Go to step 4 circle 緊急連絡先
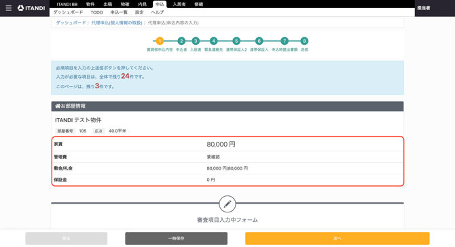 pos(213,41)
